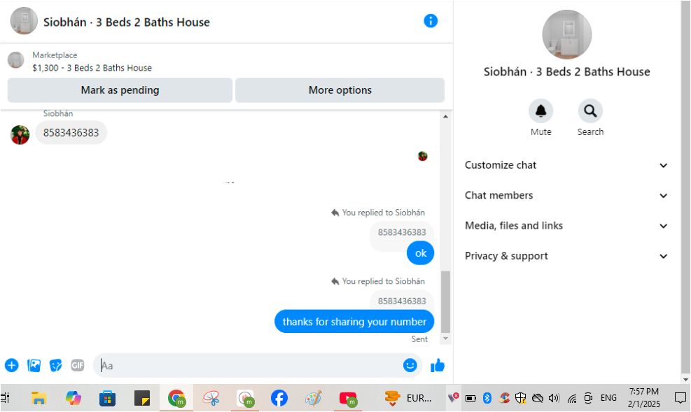Expand Chat members section
Image resolution: width=691 pixels, height=412 pixels.
pos(566,195)
